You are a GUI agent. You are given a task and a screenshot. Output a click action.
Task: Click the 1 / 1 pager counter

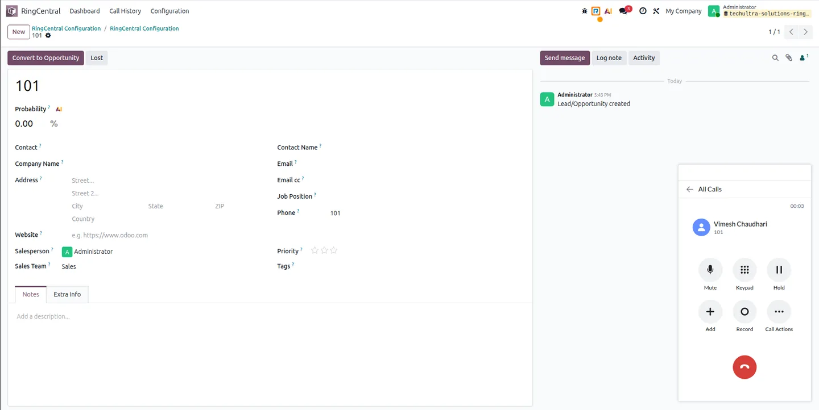coord(774,32)
